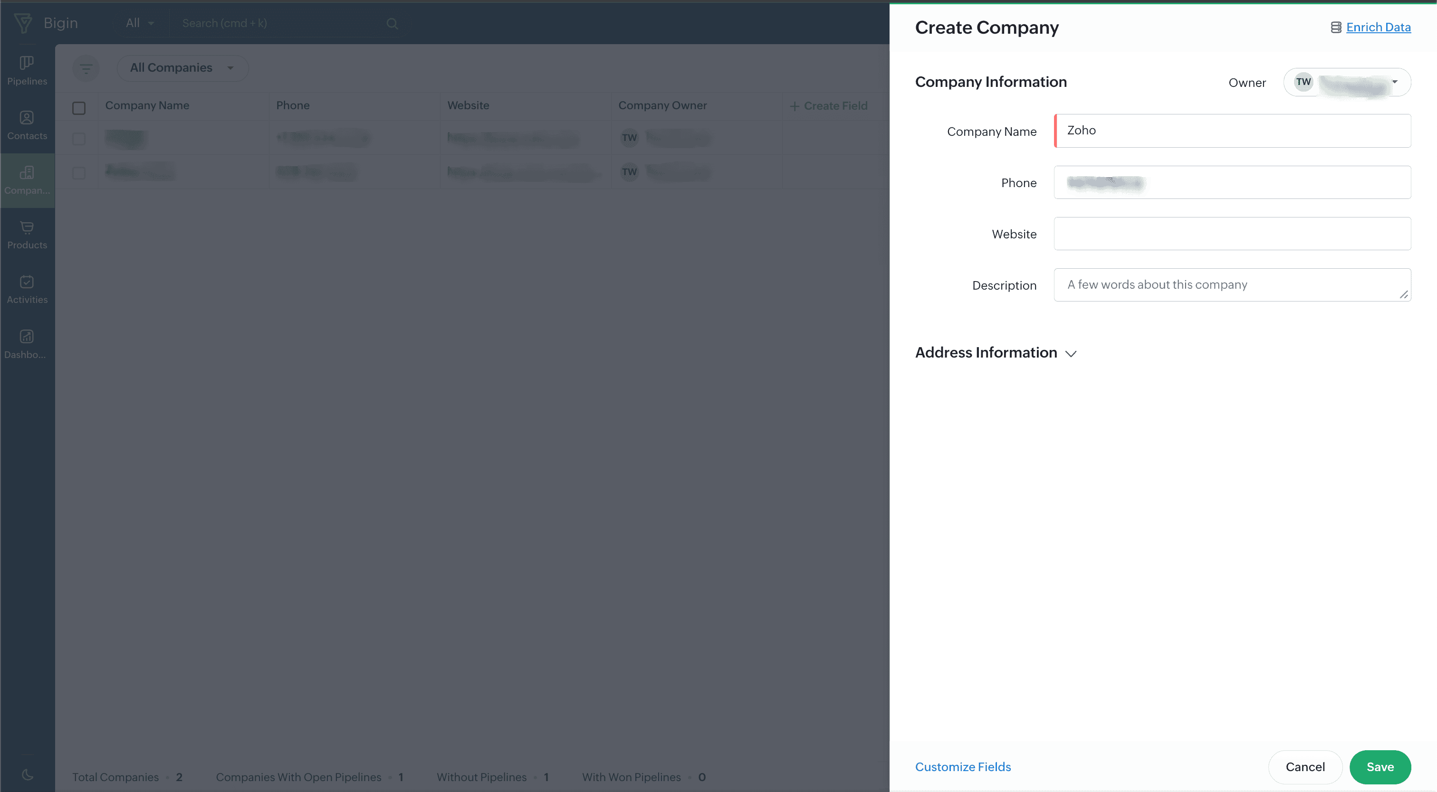Tick the first company row checkbox
Image resolution: width=1437 pixels, height=792 pixels.
click(x=79, y=138)
